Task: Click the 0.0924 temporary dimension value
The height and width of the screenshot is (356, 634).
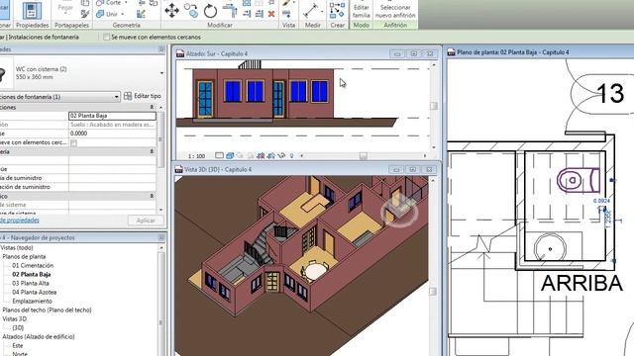Action: point(601,201)
